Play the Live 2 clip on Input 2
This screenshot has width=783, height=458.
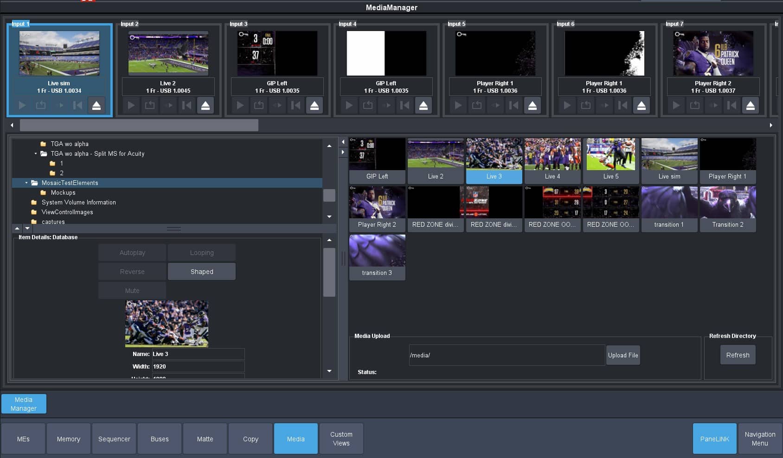(x=131, y=105)
